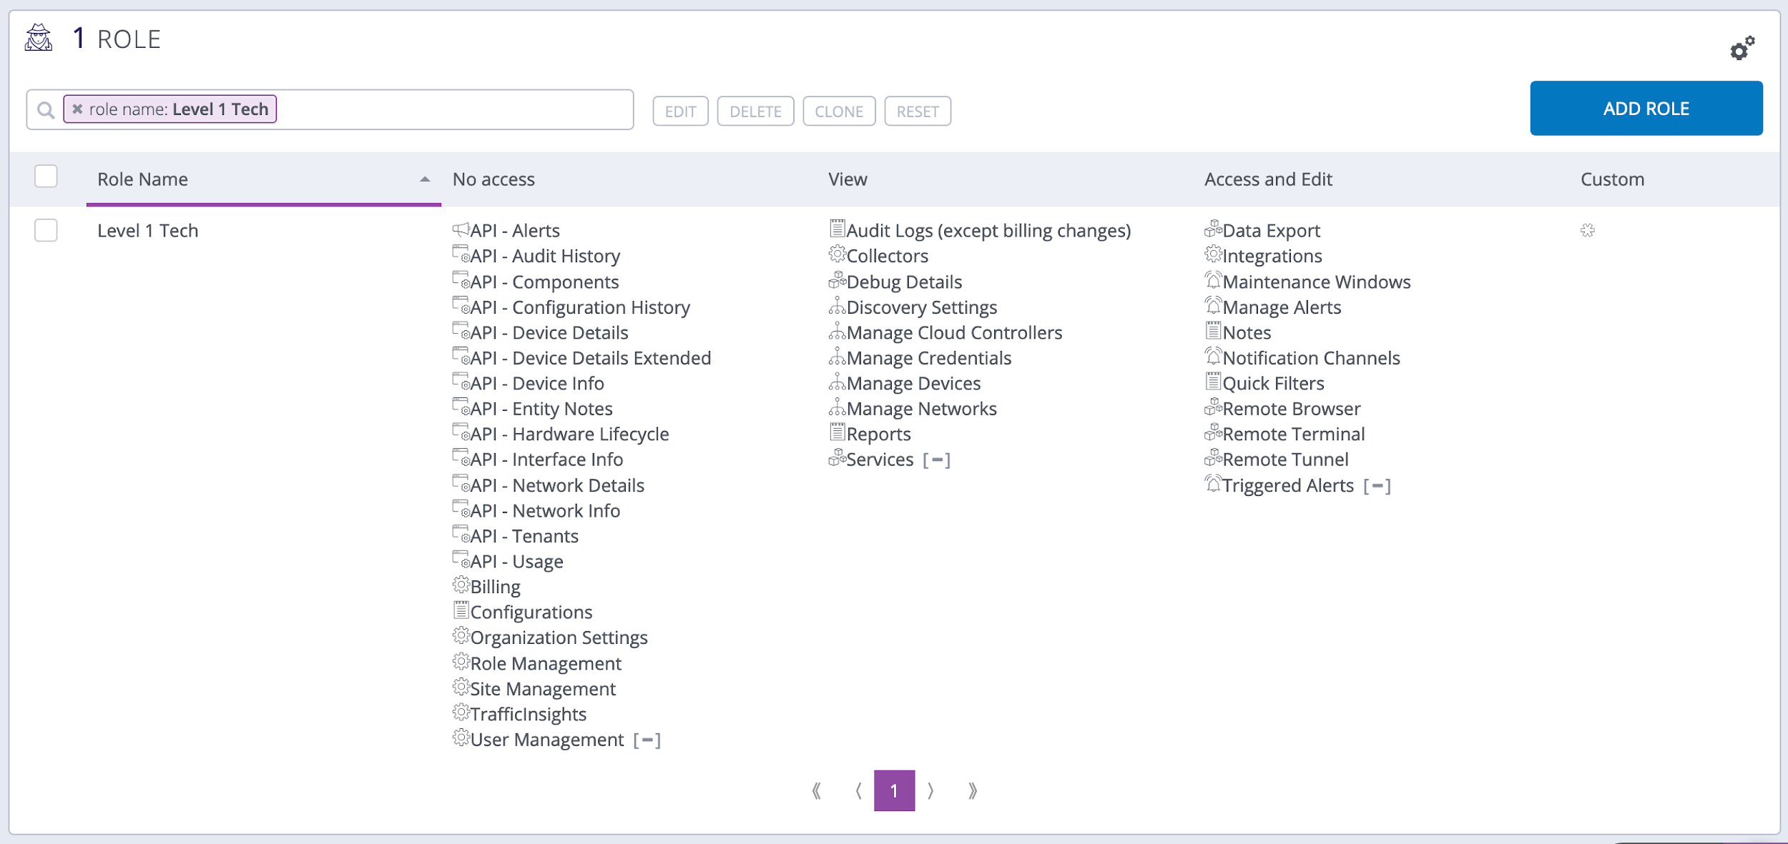Check the select-all checkbox in the header
This screenshot has height=844, width=1788.
45,177
